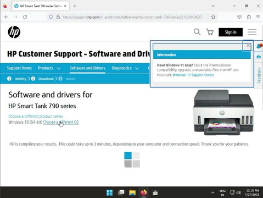Click the browser forward arrow

tap(16, 17)
